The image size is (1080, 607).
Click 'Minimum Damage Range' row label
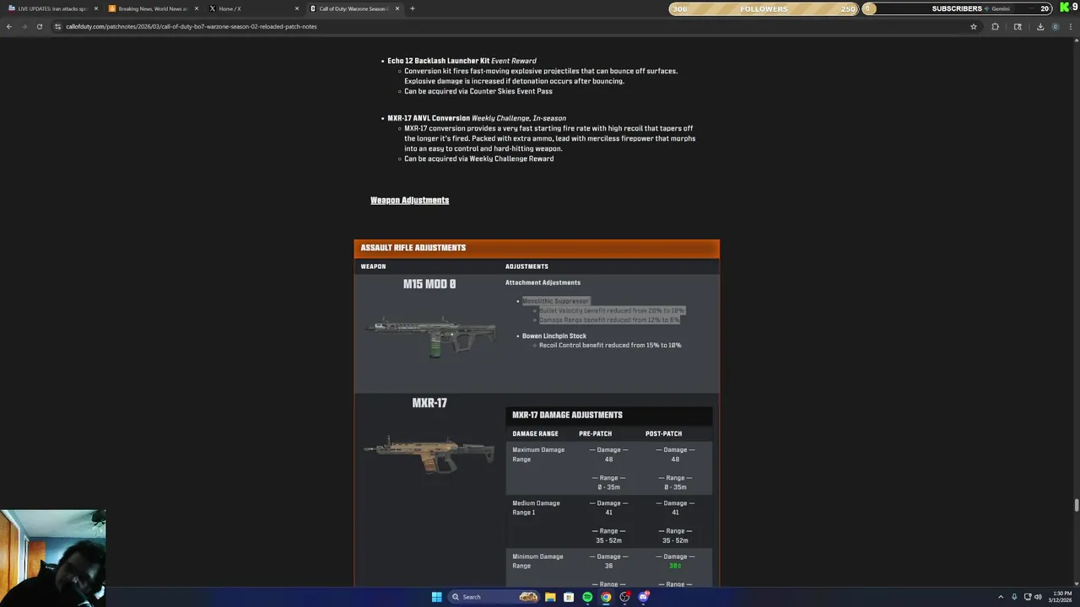tap(537, 561)
